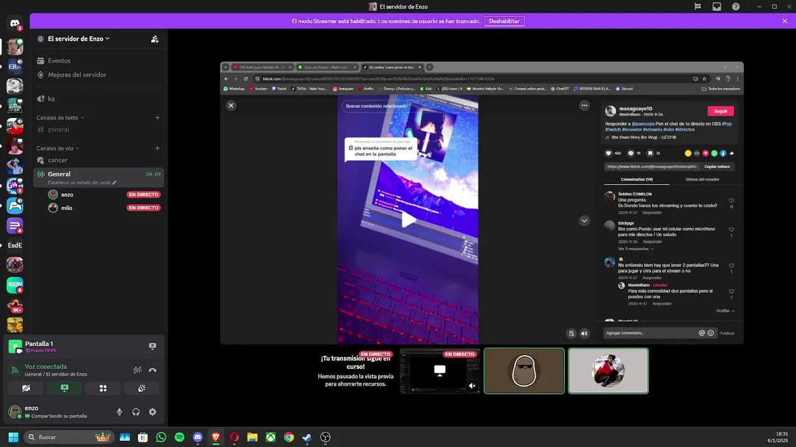Disconnect from voice channel with hang-up icon
796x447 pixels.
click(152, 370)
